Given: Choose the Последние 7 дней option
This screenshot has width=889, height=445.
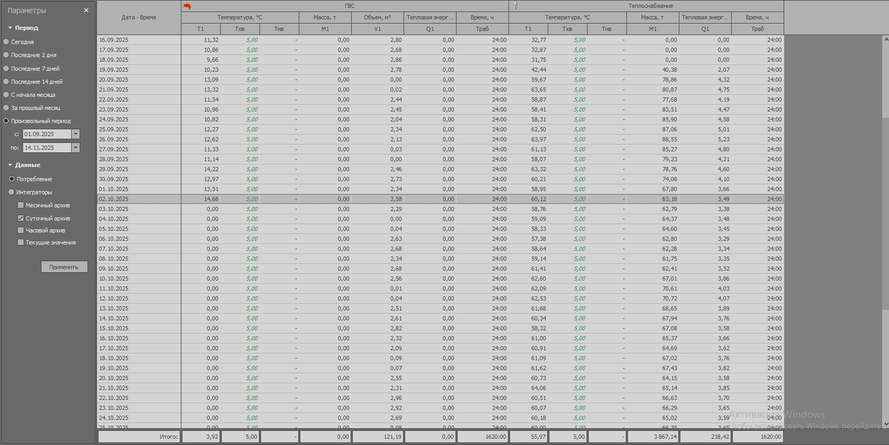Looking at the screenshot, I should 6,69.
